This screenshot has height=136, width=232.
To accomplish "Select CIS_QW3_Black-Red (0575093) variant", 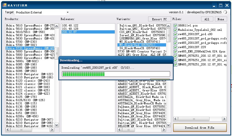I will (142, 32).
